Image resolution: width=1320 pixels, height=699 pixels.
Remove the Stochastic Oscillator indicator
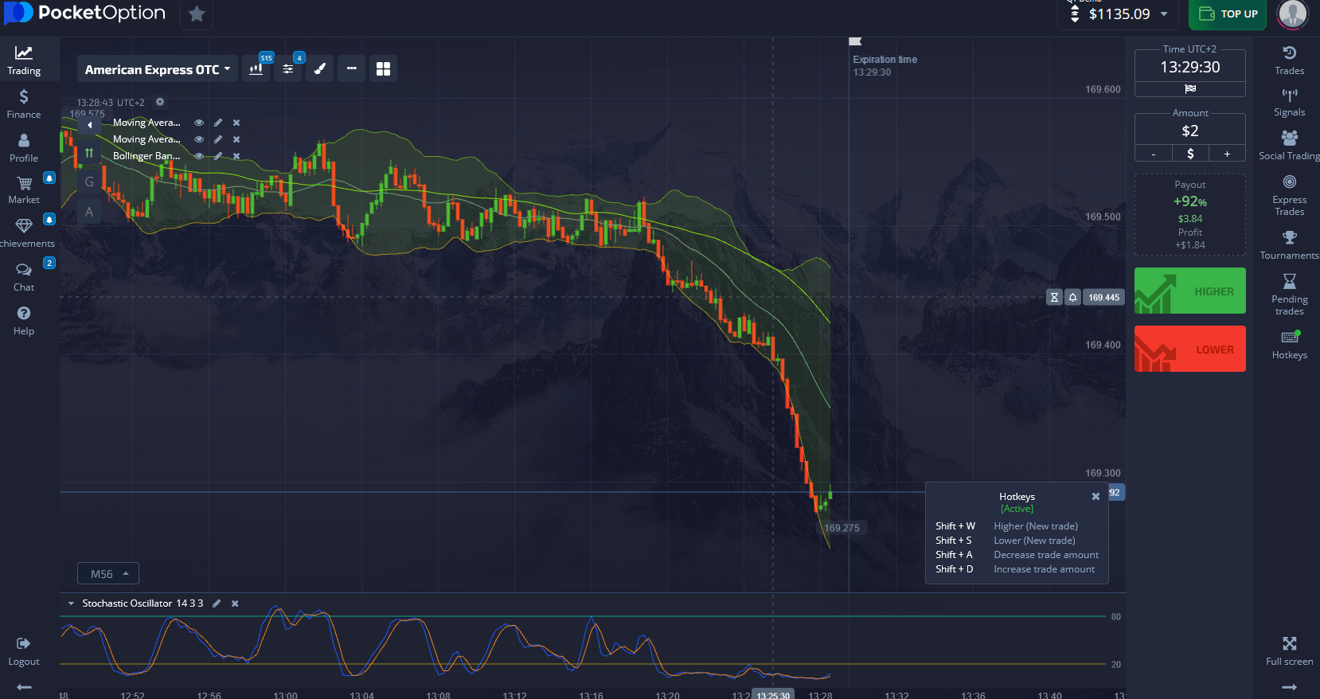(235, 603)
